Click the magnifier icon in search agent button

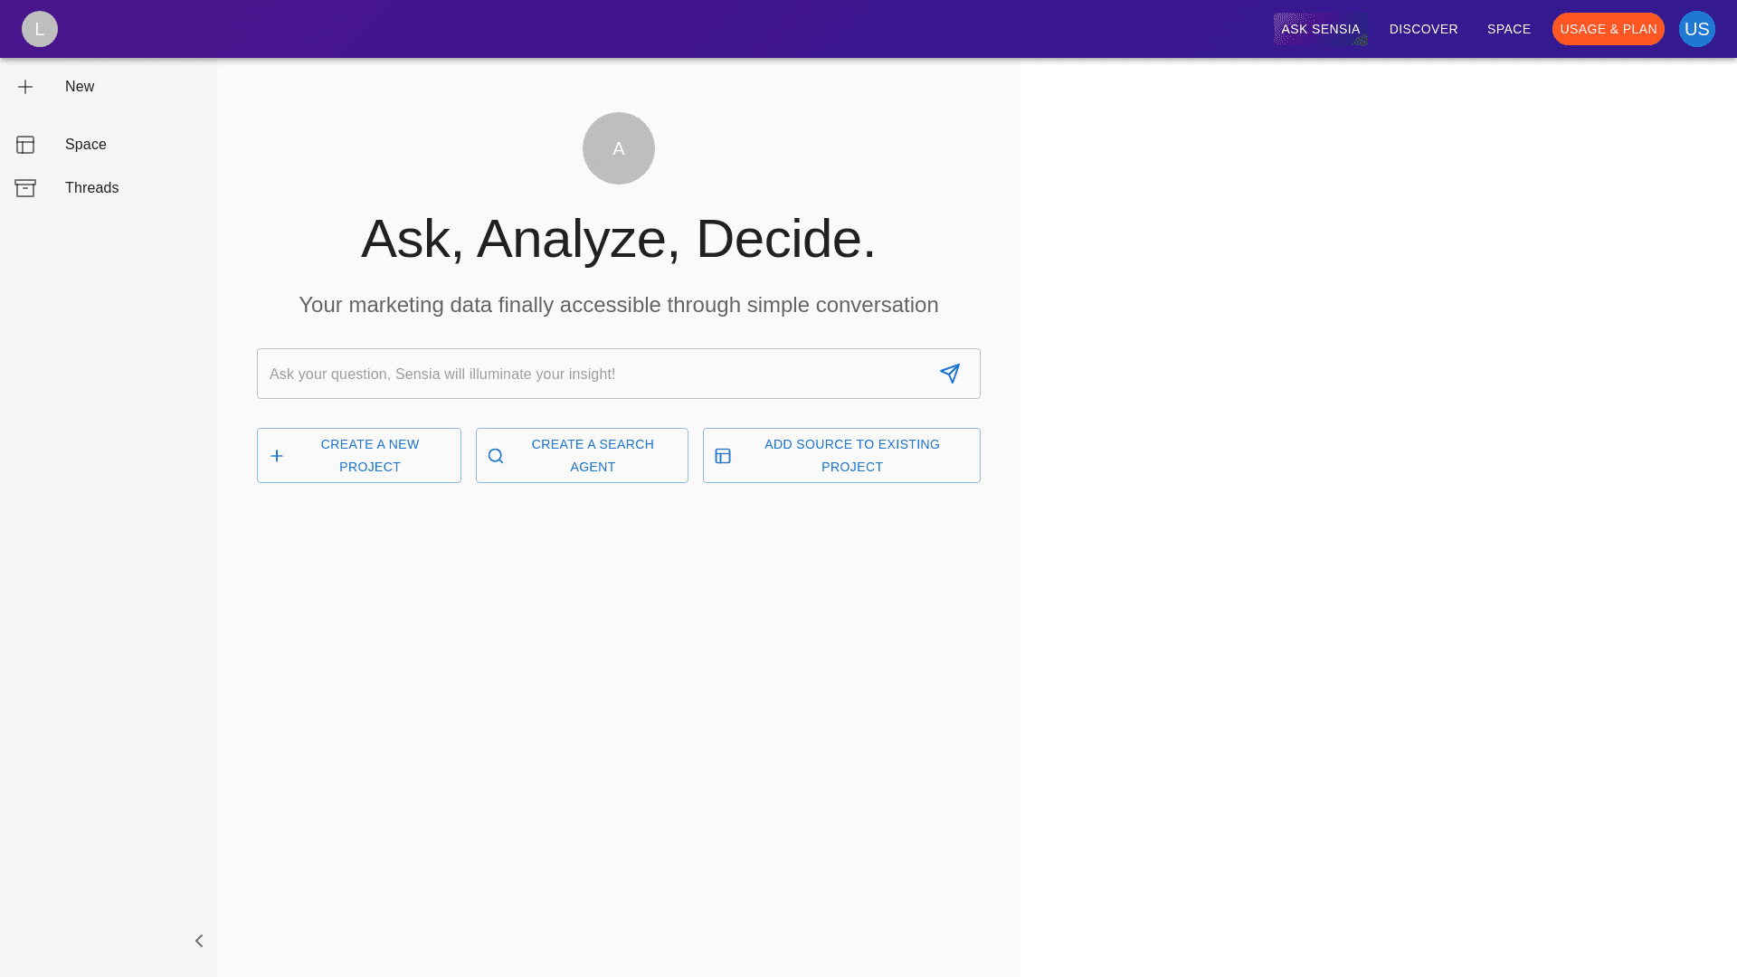click(x=496, y=456)
